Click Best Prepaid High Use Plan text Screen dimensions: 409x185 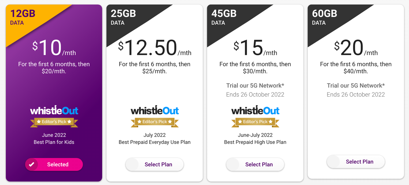coord(255,142)
